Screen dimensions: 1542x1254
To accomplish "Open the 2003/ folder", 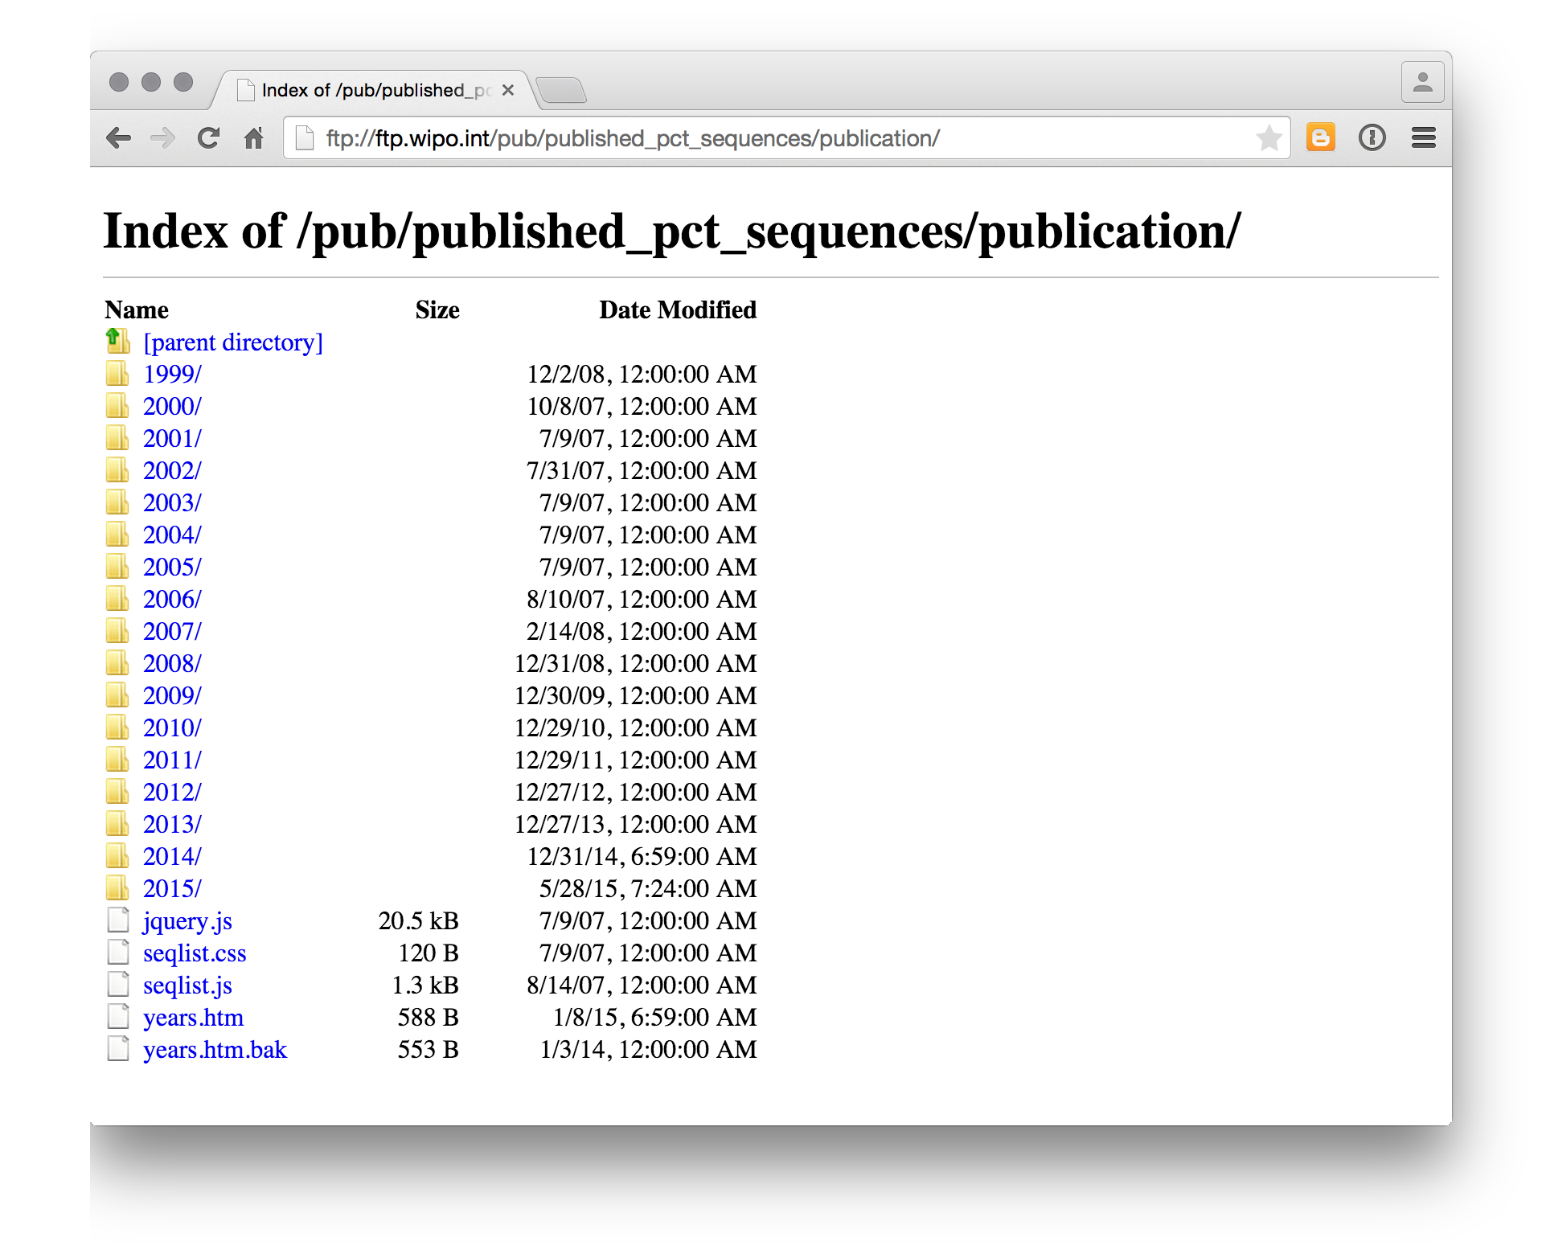I will (172, 503).
